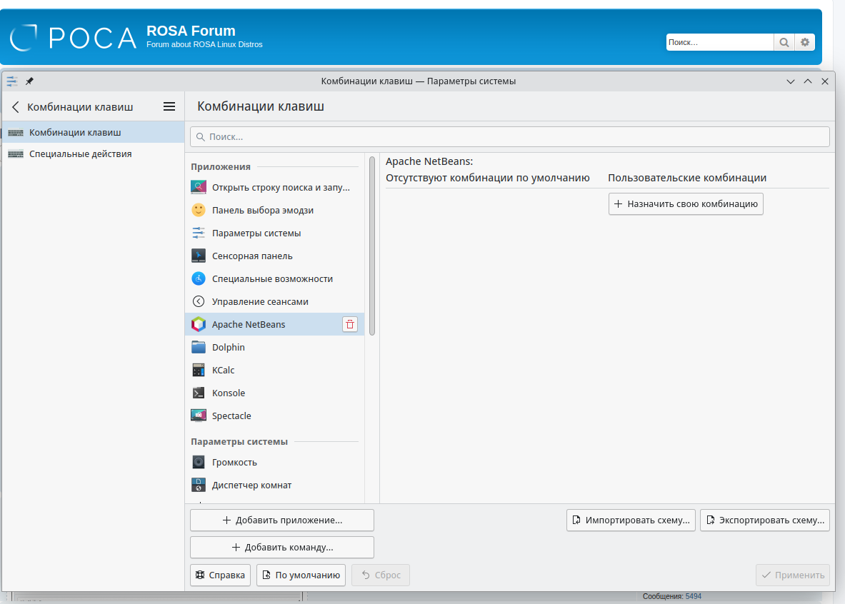Select Специальные действия in left sidebar
Viewport: 845px width, 604px height.
[x=93, y=154]
